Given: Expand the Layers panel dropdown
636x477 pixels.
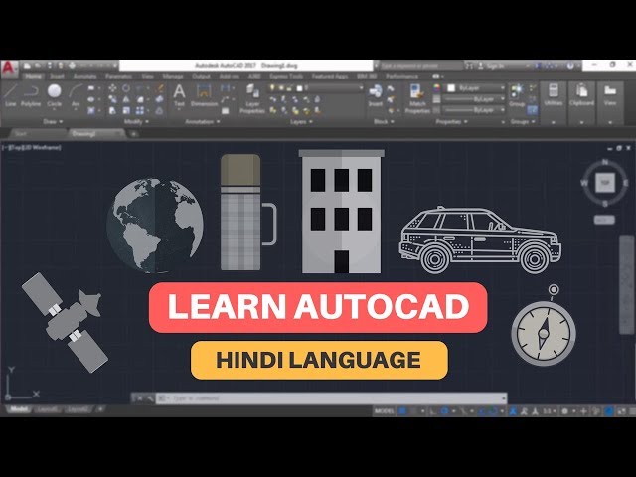Looking at the screenshot, I should point(301,121).
